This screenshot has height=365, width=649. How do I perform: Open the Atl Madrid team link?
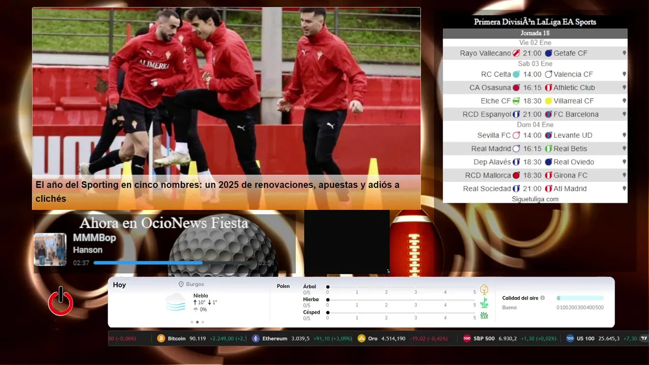point(570,189)
